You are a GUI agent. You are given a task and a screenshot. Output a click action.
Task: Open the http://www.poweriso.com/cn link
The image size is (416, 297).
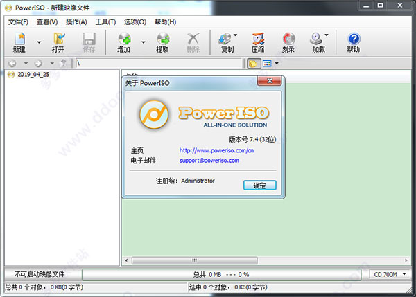[216, 150]
